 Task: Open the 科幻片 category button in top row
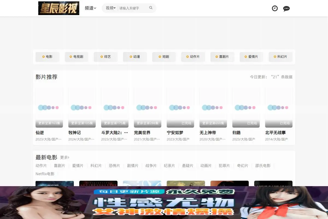pyautogui.click(x=280, y=57)
